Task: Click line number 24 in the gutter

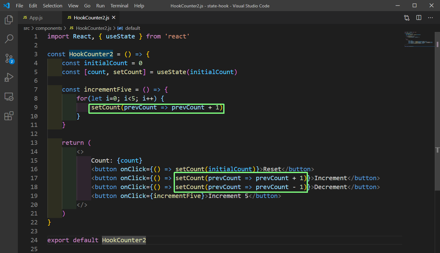Action: click(34, 240)
